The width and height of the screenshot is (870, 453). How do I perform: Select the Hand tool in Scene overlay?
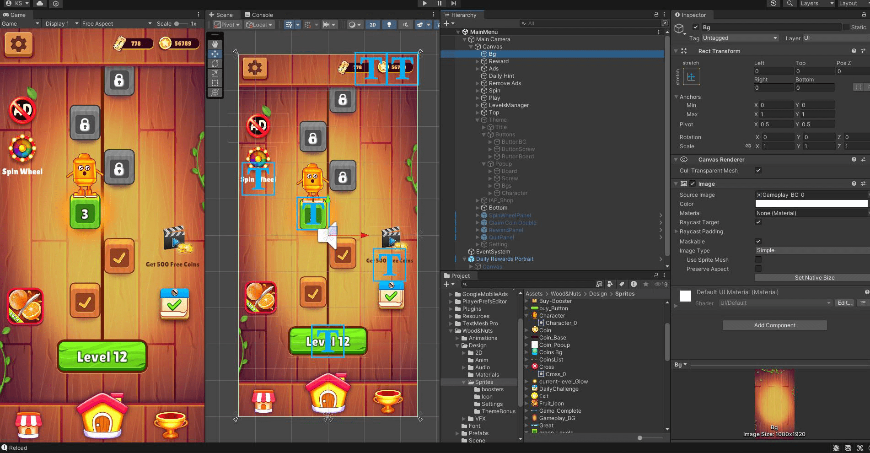(x=215, y=44)
